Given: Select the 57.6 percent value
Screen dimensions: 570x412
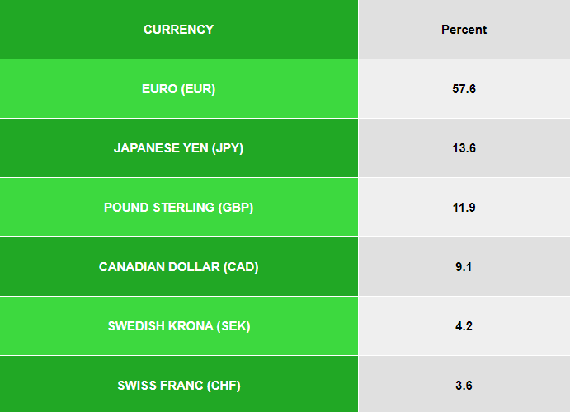Looking at the screenshot, I should tap(464, 88).
